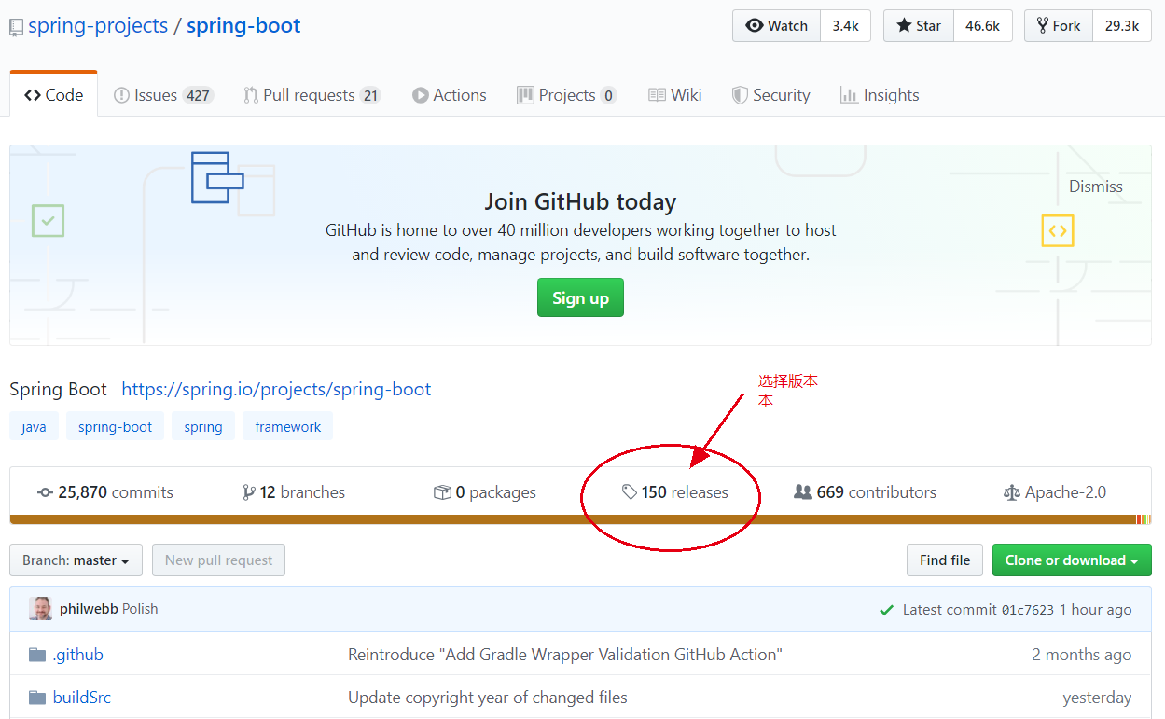
Task: Open the Polish commit message
Action: click(x=140, y=609)
